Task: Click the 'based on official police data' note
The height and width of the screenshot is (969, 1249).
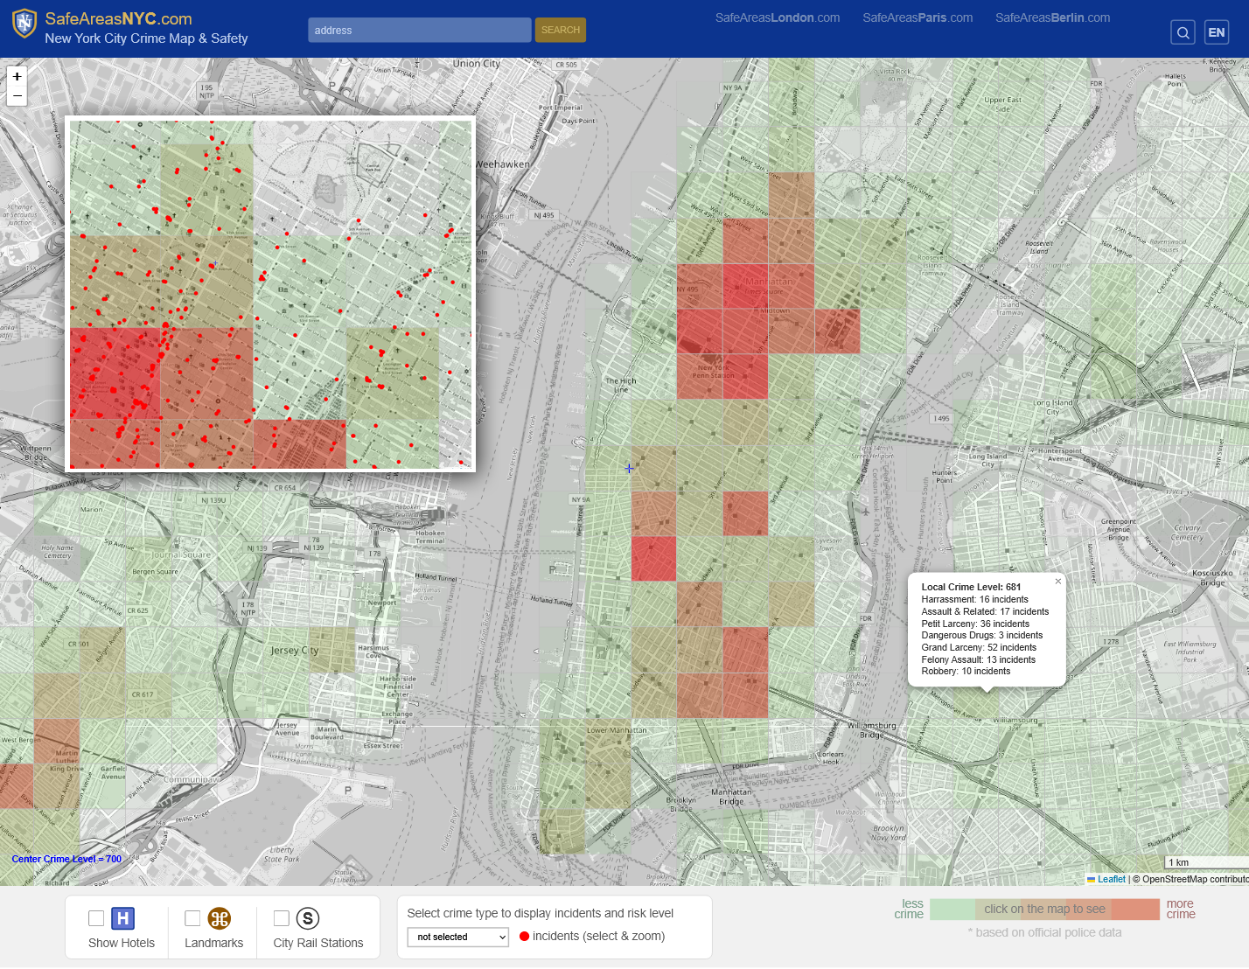Action: (x=1044, y=932)
